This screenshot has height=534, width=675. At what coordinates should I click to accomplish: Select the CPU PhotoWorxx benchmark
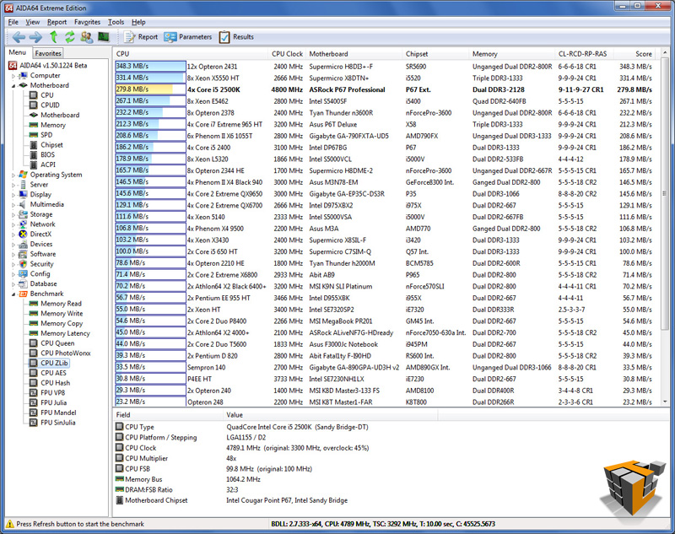[66, 353]
